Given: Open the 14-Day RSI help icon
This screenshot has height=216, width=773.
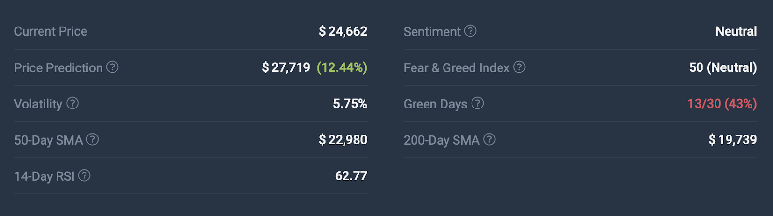Looking at the screenshot, I should click(84, 175).
